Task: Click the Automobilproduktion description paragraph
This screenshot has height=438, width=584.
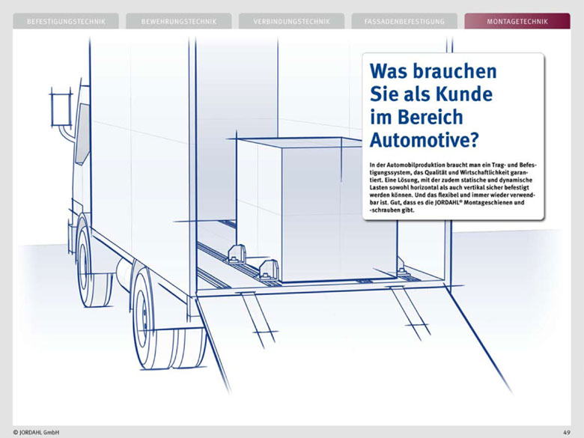Action: pos(454,186)
